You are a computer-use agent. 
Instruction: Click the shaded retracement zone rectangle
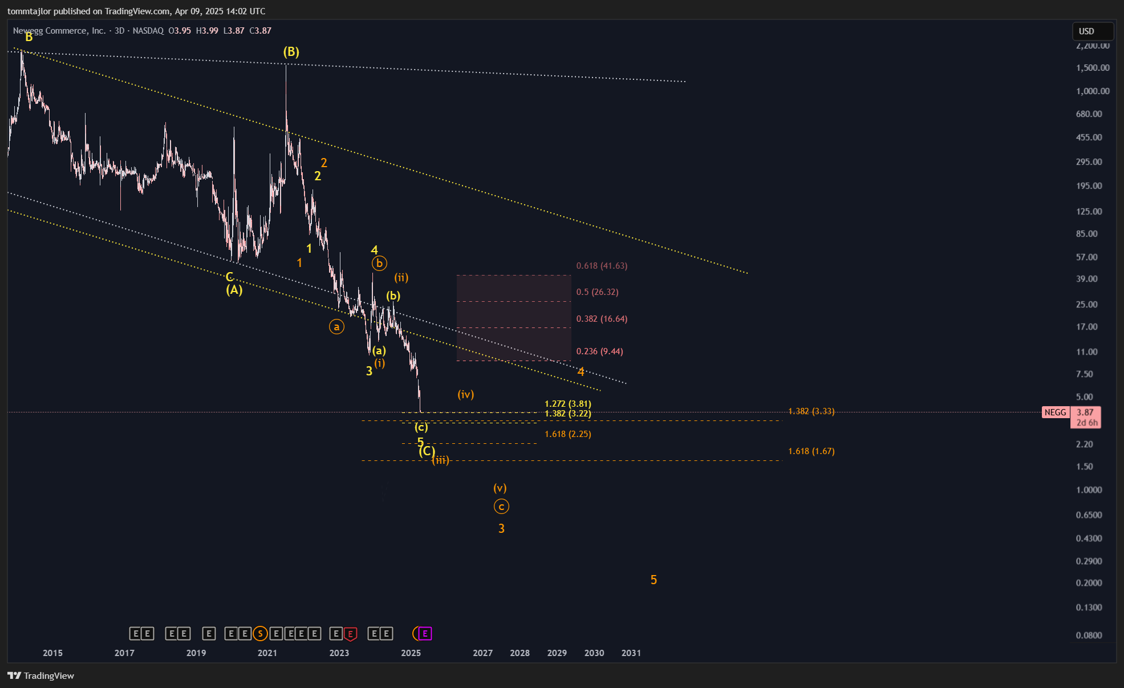pyautogui.click(x=514, y=318)
